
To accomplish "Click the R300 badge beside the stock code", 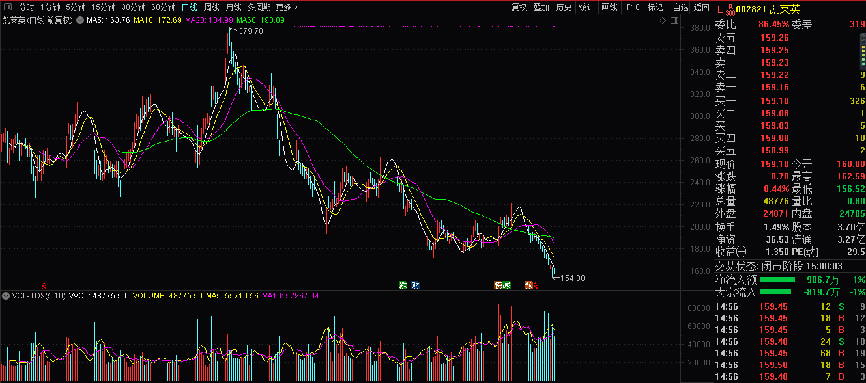I will pos(730,9).
